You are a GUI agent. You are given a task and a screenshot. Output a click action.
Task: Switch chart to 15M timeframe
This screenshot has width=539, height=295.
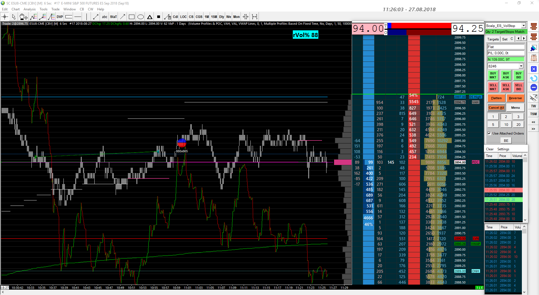(x=214, y=17)
